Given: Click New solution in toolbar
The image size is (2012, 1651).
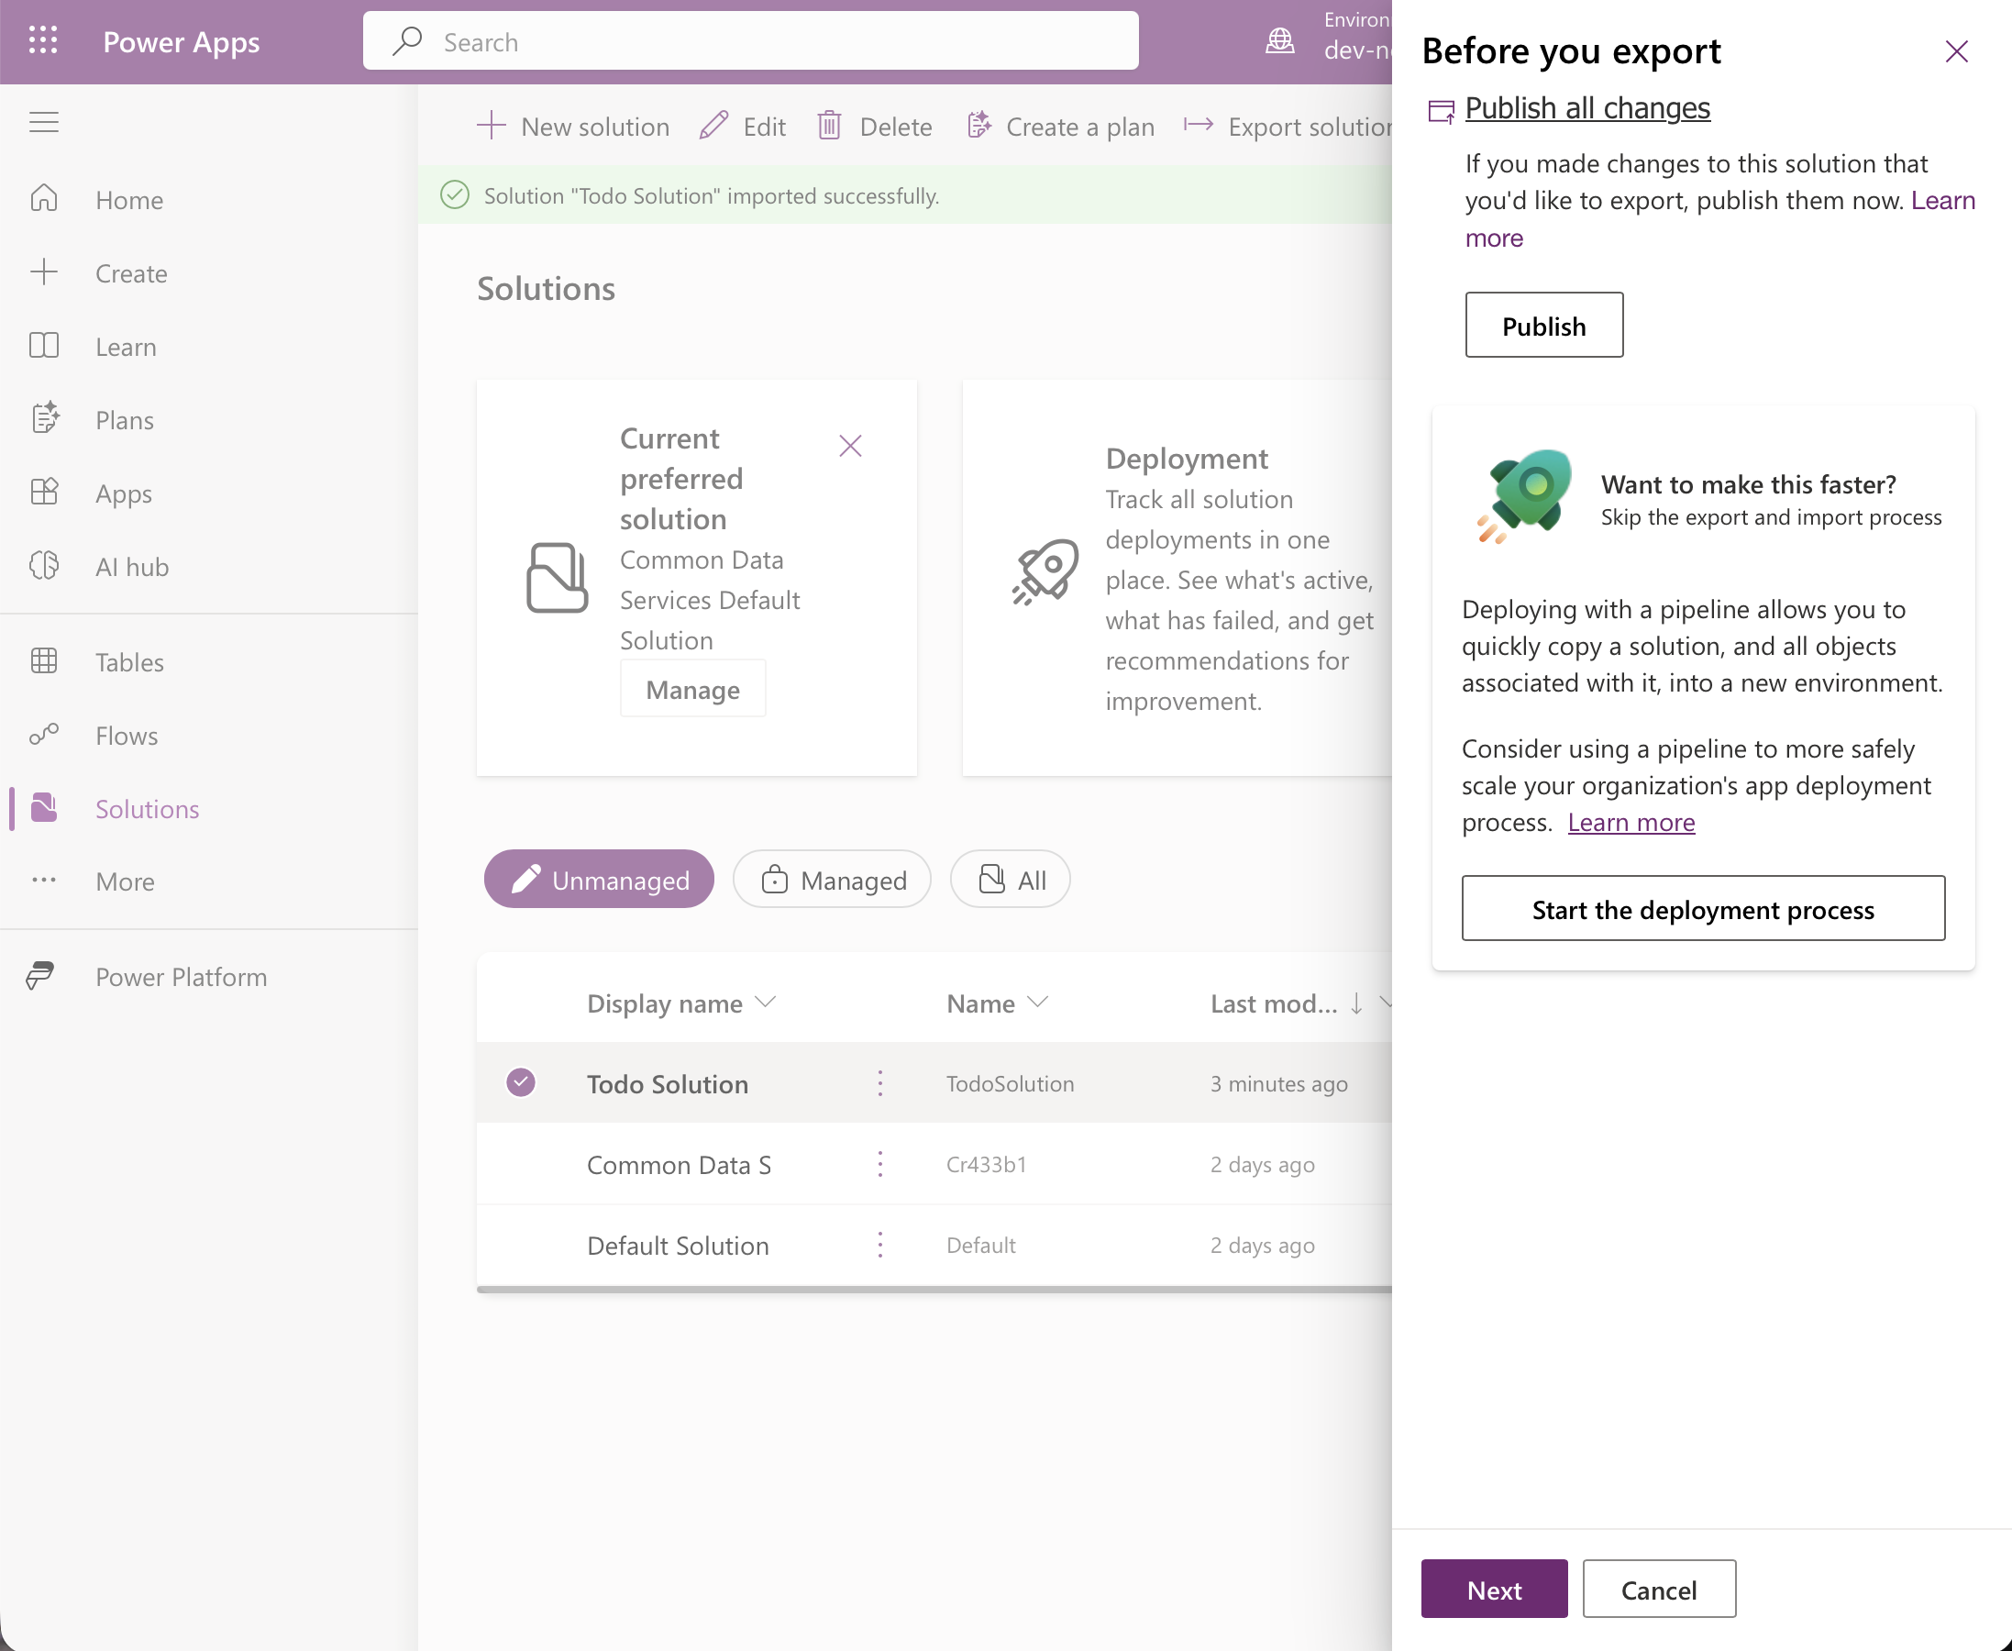Looking at the screenshot, I should click(x=573, y=127).
